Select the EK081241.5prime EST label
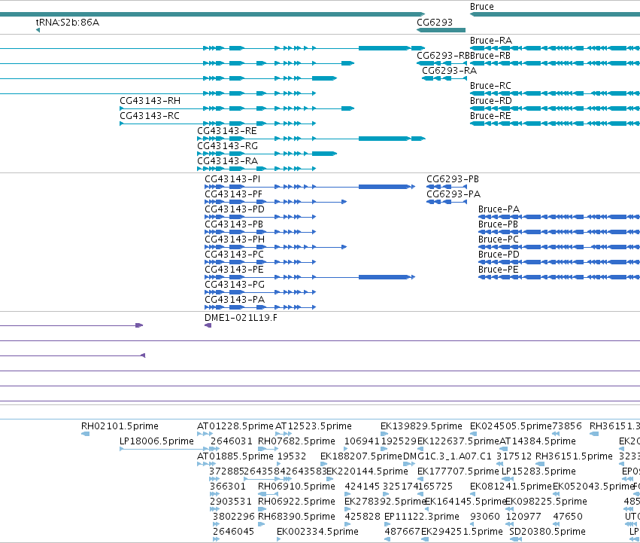Viewport: 640px width, 543px height. coord(511,487)
